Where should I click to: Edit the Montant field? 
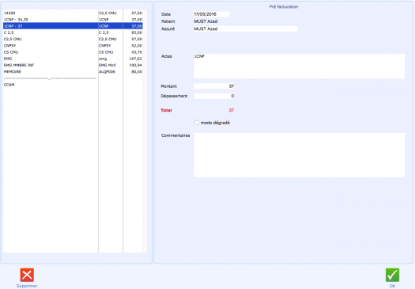click(x=214, y=86)
